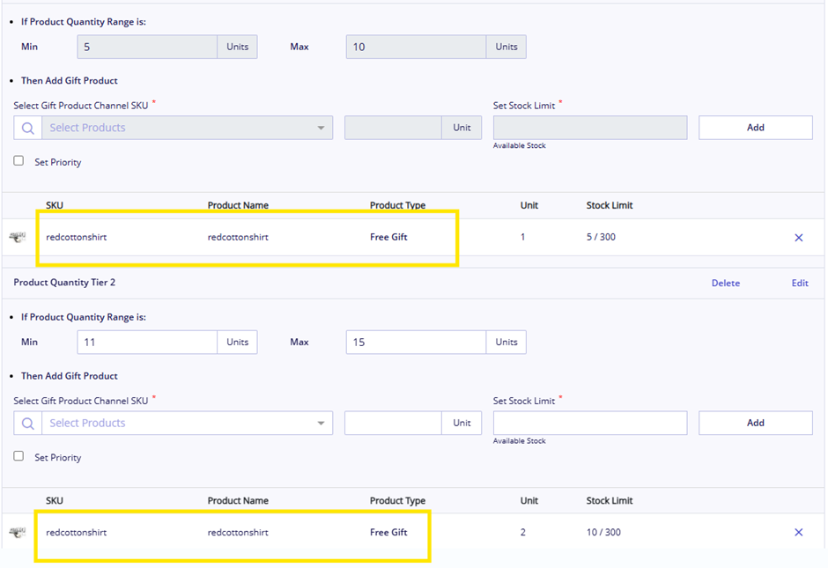Click product thumbnail beside Tier 1 redcottonshirt
This screenshot has height=568, width=828.
pyautogui.click(x=18, y=237)
